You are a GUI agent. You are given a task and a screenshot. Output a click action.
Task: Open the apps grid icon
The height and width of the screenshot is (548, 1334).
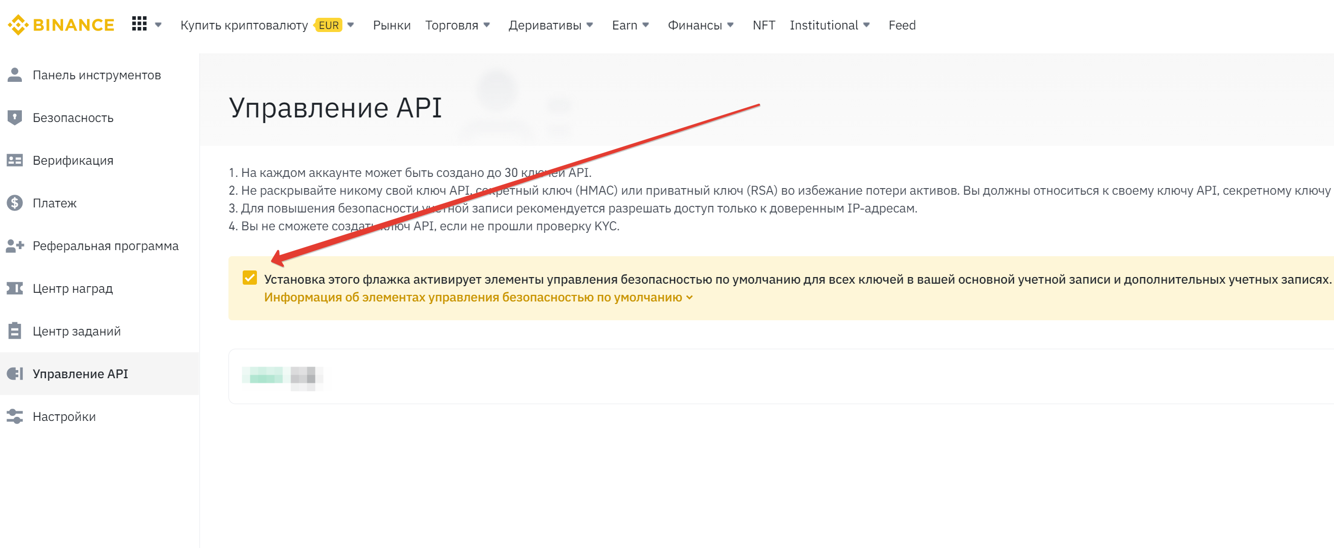139,24
